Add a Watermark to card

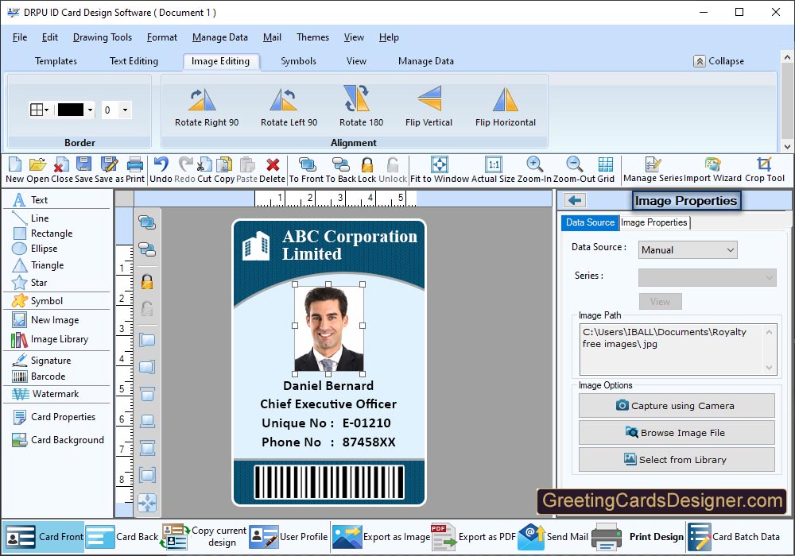click(x=45, y=394)
